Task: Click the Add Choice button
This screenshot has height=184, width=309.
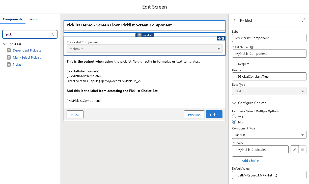Action: (247, 160)
